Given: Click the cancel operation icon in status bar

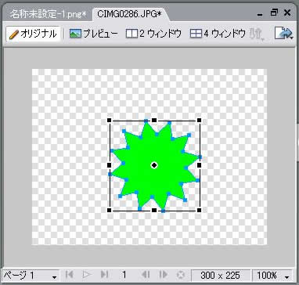Looking at the screenshot, I should [x=181, y=275].
